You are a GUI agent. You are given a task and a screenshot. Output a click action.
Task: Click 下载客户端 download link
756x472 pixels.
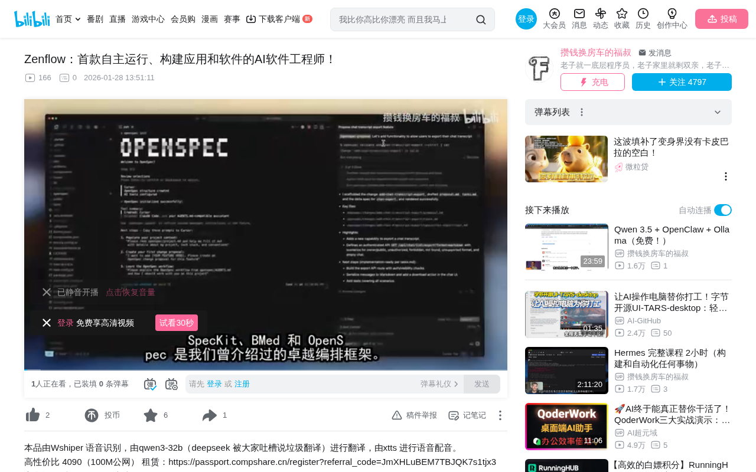coord(279,19)
